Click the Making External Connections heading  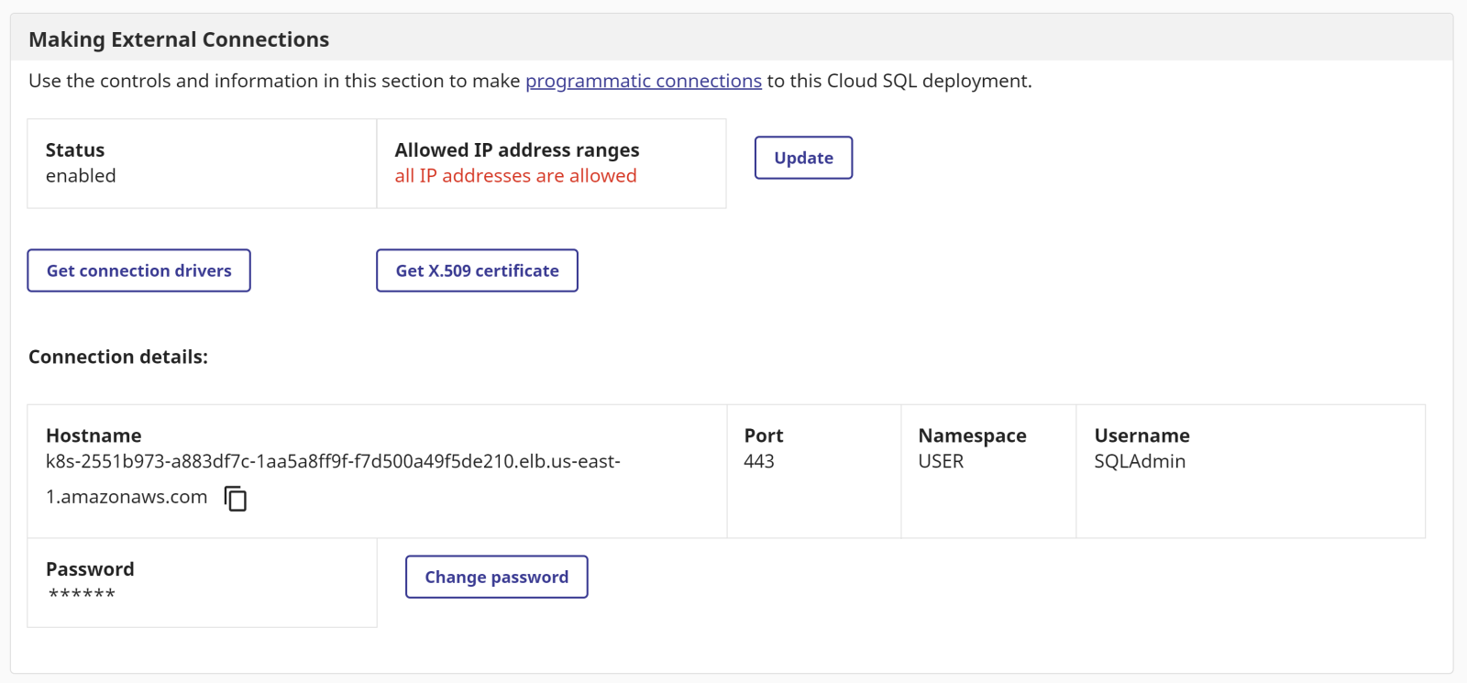(179, 39)
